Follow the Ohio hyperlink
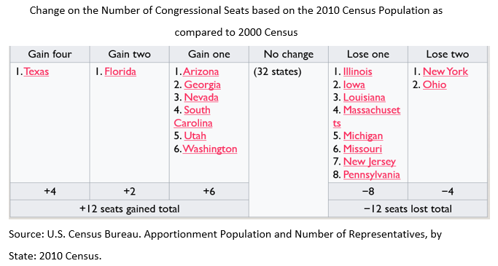The width and height of the screenshot is (498, 266). tap(435, 85)
